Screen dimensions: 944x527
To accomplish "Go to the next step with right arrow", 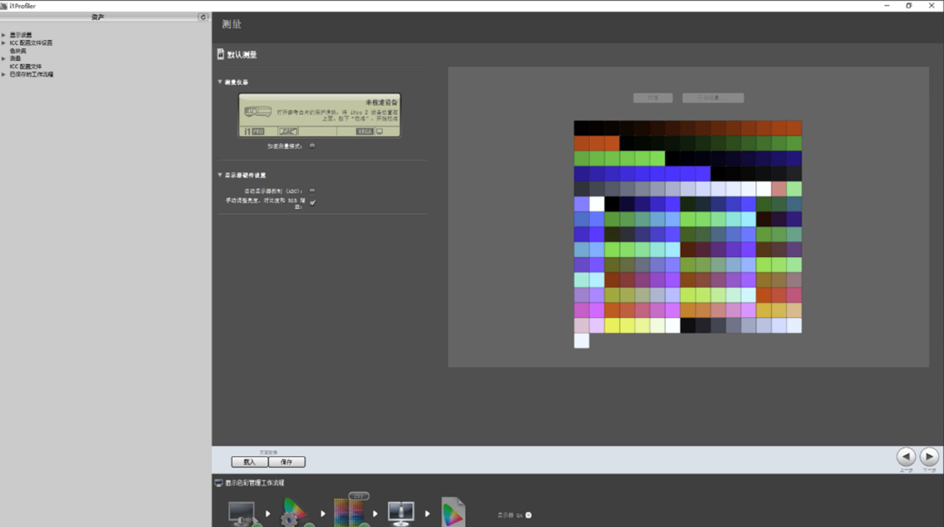I will 929,456.
